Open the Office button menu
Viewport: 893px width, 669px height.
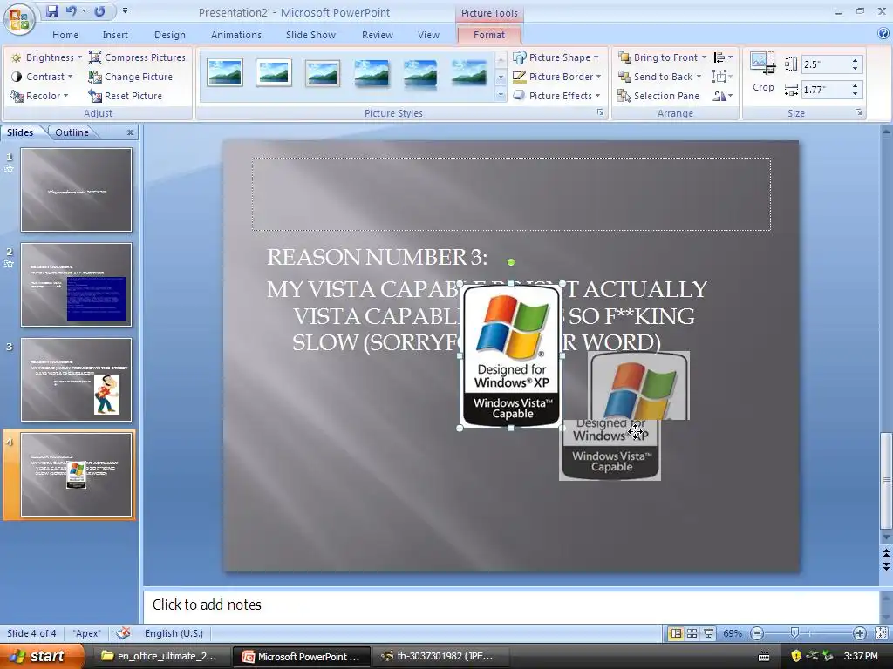pyautogui.click(x=19, y=19)
